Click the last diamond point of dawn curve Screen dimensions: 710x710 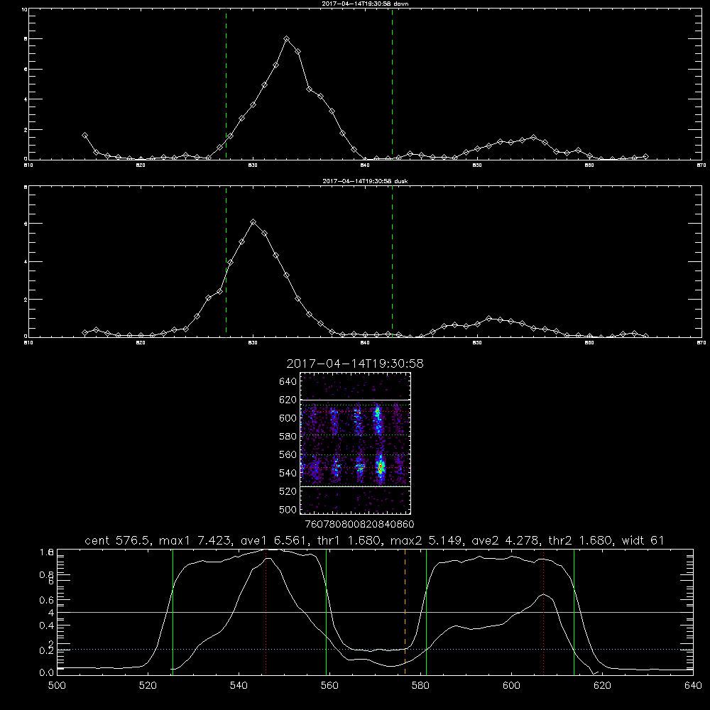pyautogui.click(x=645, y=157)
